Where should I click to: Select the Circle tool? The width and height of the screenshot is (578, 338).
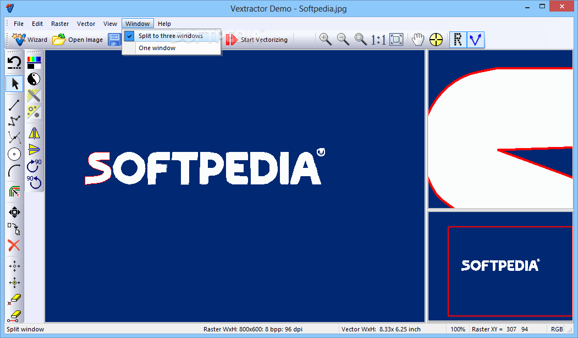click(x=14, y=154)
